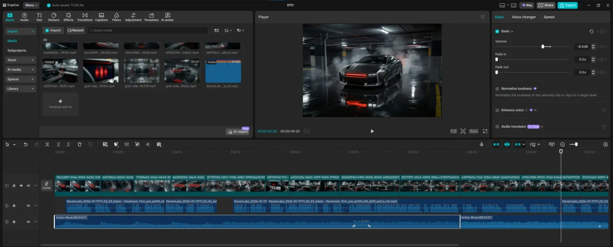Open the Library sidebar expander
Image resolution: width=613 pixels, height=247 pixels.
[20, 88]
